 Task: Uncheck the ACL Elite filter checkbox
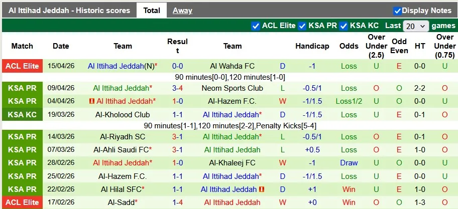(256, 26)
